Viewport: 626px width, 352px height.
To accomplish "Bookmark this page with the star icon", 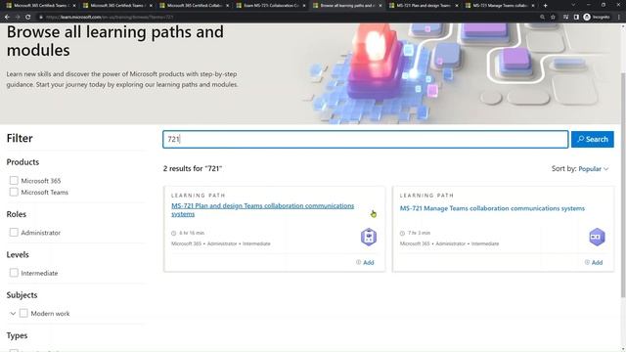I will pyautogui.click(x=553, y=18).
